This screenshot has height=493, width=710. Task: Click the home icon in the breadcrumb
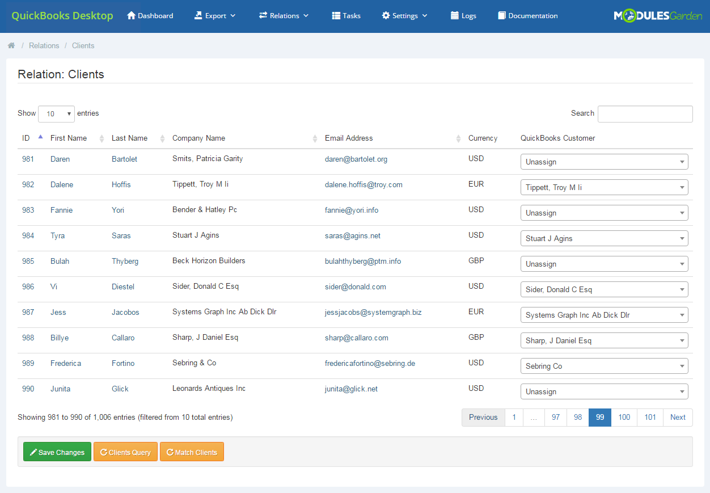coord(11,45)
